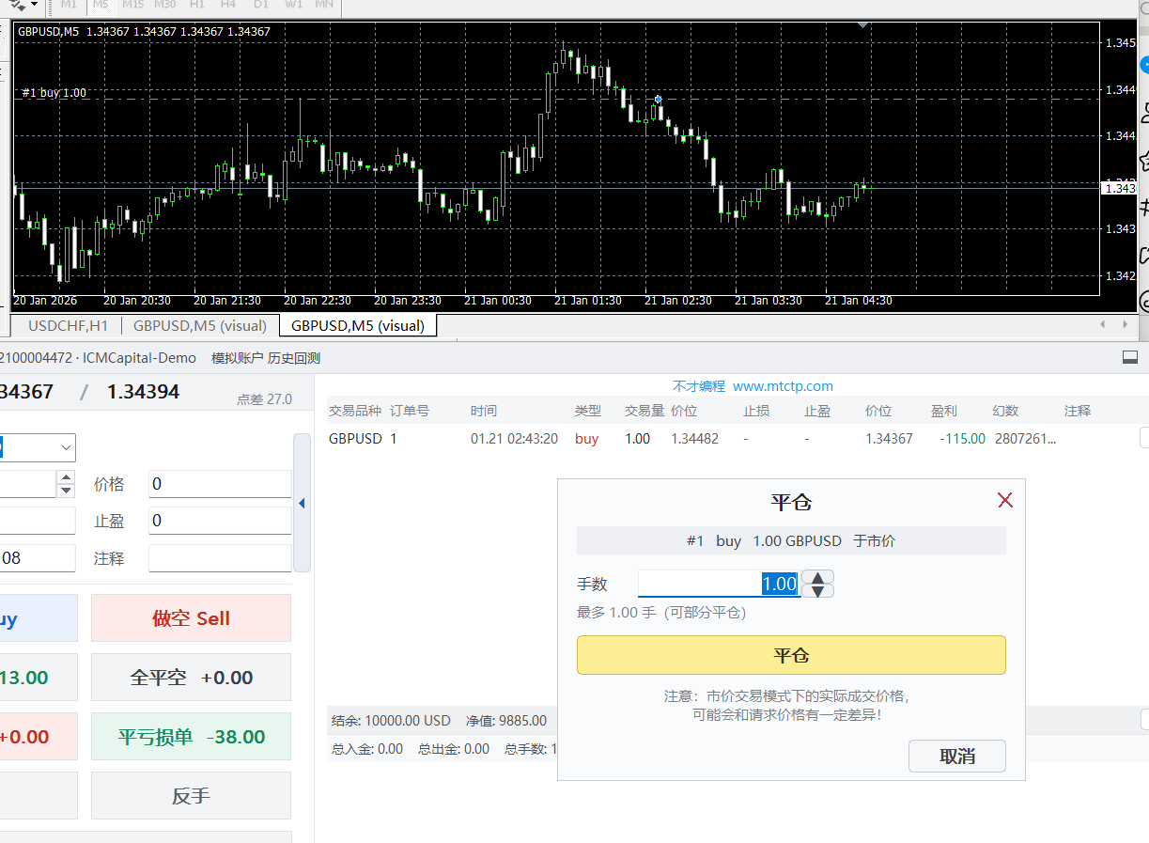Select the M15 timeframe button
This screenshot has width=1149, height=843.
pyautogui.click(x=132, y=5)
